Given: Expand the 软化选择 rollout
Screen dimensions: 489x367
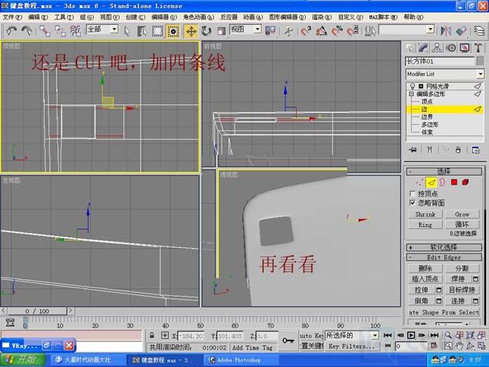Looking at the screenshot, I should click(444, 247).
